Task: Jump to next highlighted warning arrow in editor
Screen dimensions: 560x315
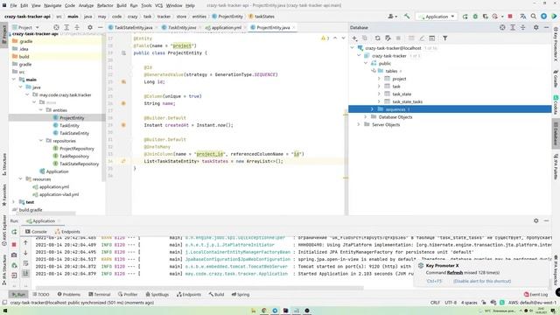Action: 343,38
